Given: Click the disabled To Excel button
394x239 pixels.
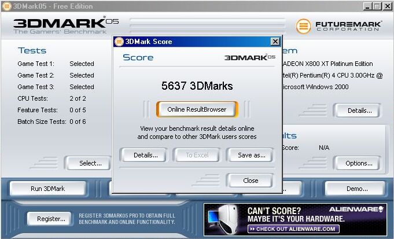Looking at the screenshot, I should (x=197, y=155).
